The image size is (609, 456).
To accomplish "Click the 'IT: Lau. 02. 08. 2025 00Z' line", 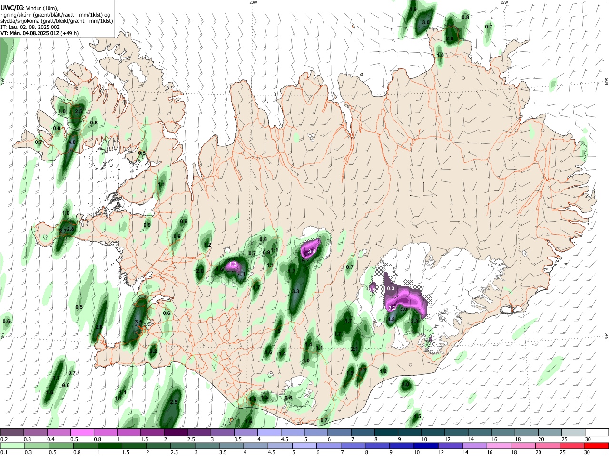I will [30, 27].
